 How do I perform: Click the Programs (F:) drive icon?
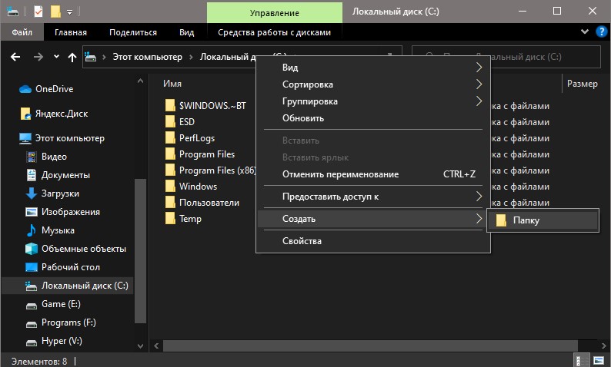(x=32, y=324)
